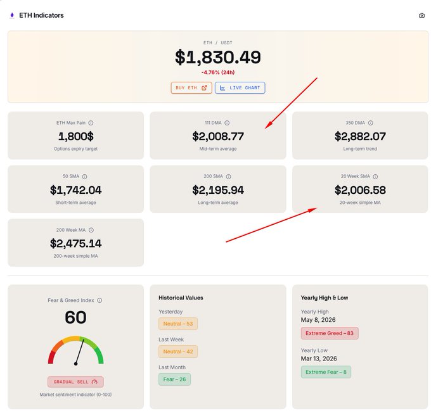
Task: Click the Fear & Greed gauge dial
Action: 75,350
